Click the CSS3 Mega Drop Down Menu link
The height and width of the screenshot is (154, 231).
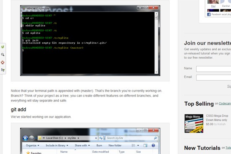tap(217, 118)
